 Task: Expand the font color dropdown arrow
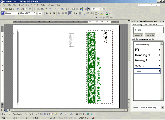pos(110,13)
